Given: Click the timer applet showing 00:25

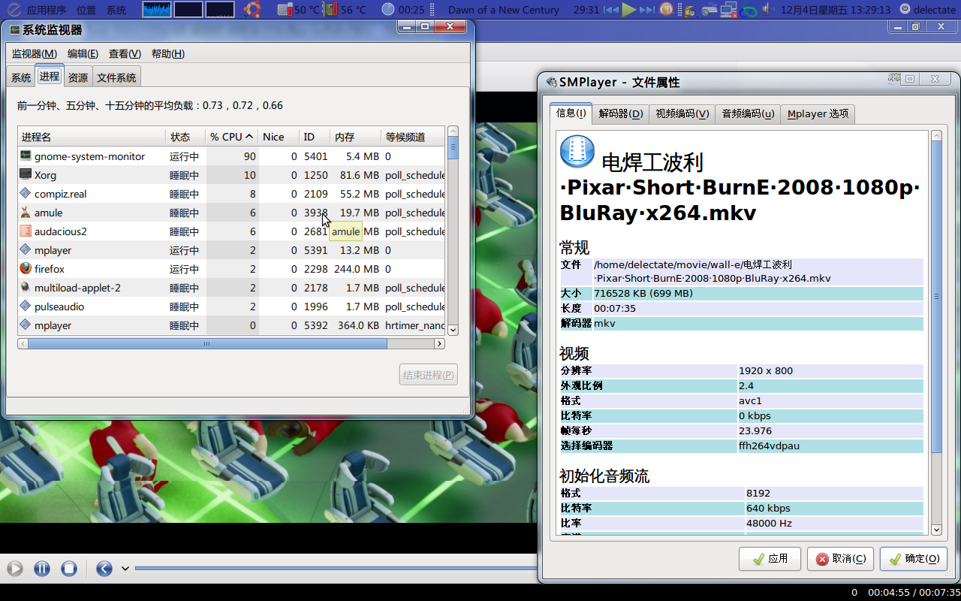Looking at the screenshot, I should pos(403,10).
